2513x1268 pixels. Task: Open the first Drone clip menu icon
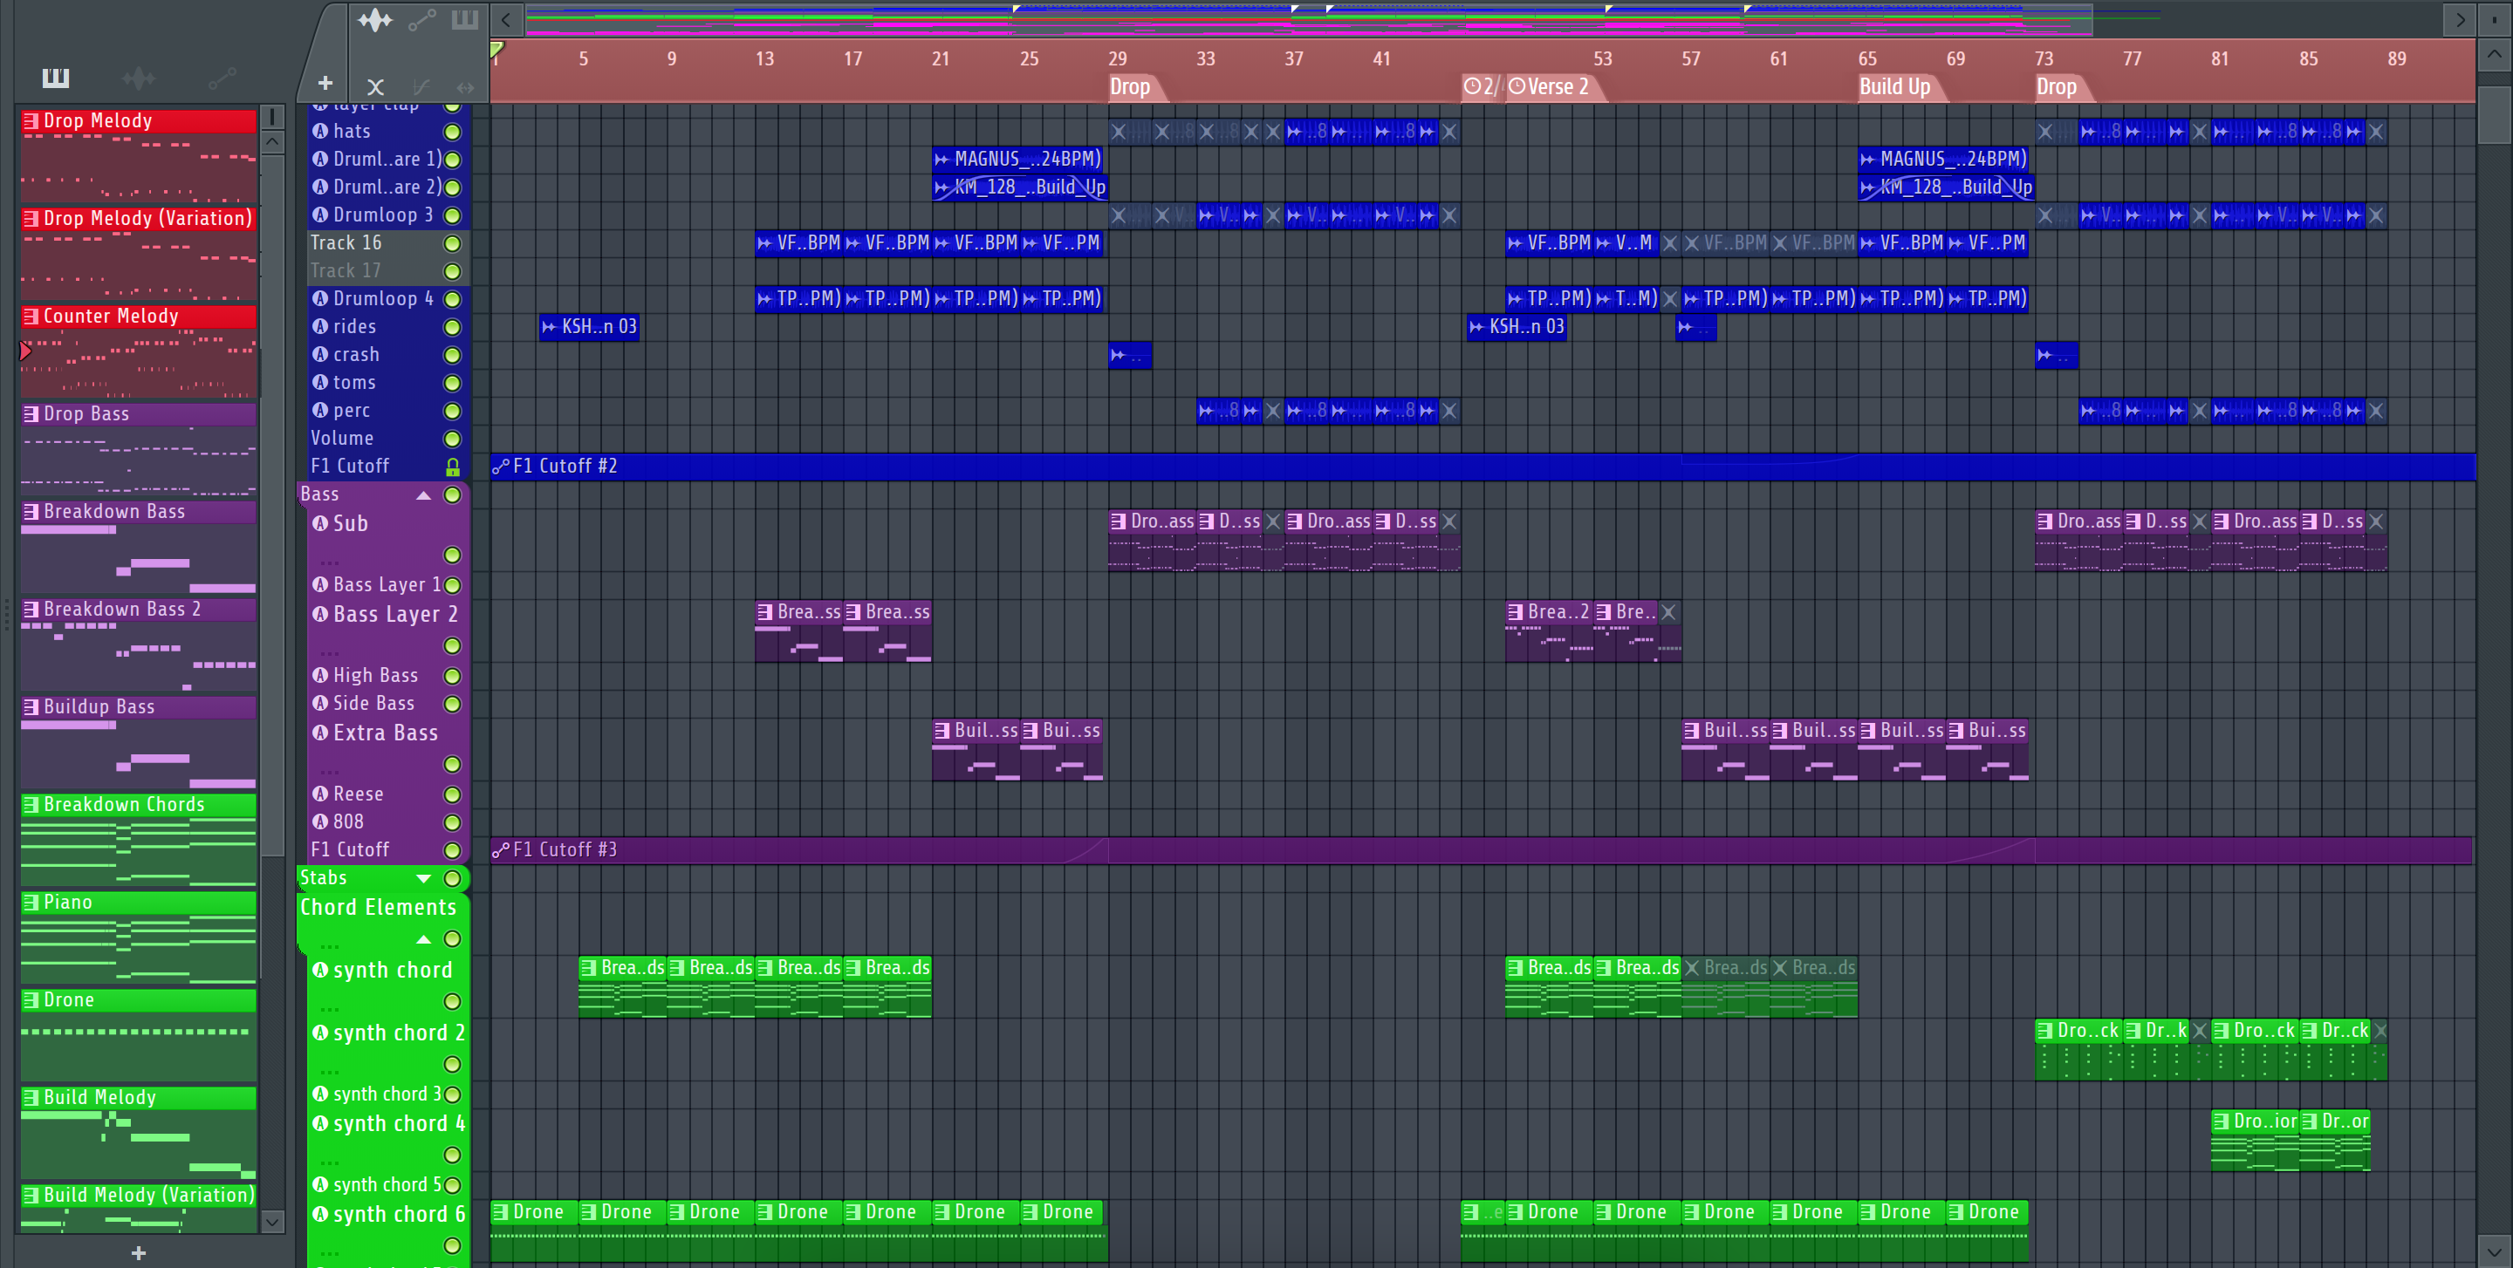tap(501, 1211)
